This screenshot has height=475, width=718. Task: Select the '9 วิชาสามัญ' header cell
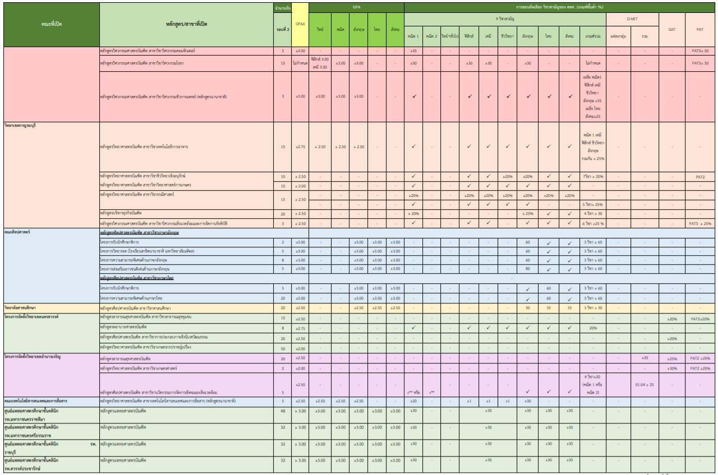coord(505,19)
